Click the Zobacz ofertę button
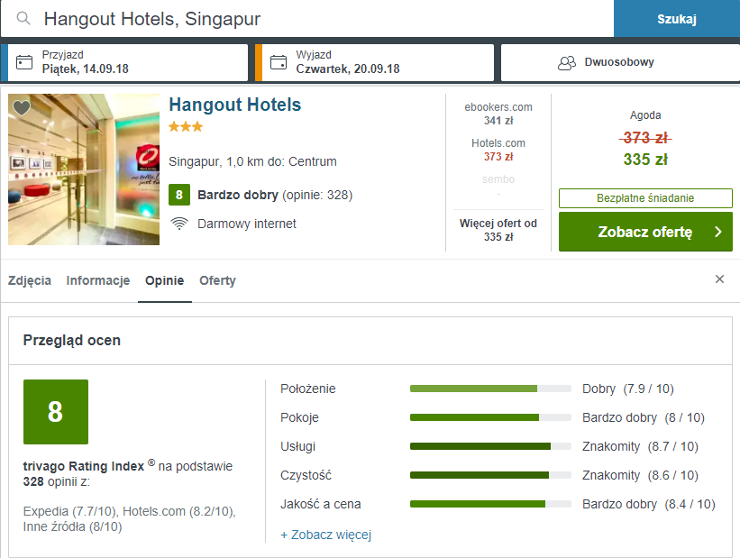The height and width of the screenshot is (558, 740). (x=644, y=232)
